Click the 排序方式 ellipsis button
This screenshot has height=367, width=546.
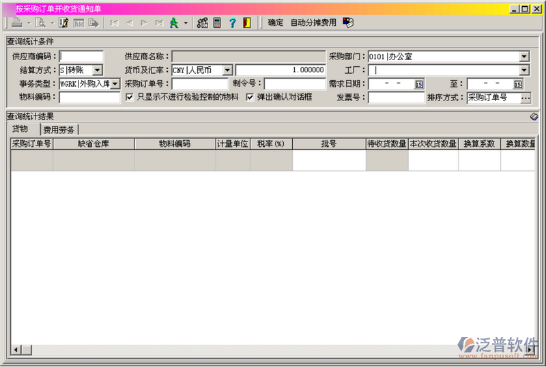tap(526, 98)
